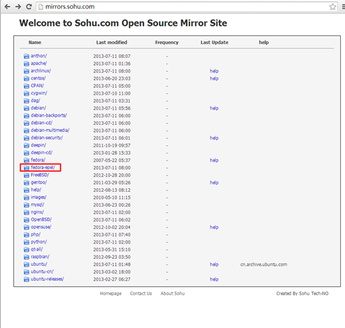The height and width of the screenshot is (328, 345).
Task: Open the cn.archive.ubuntu.com link
Action: click(x=263, y=264)
